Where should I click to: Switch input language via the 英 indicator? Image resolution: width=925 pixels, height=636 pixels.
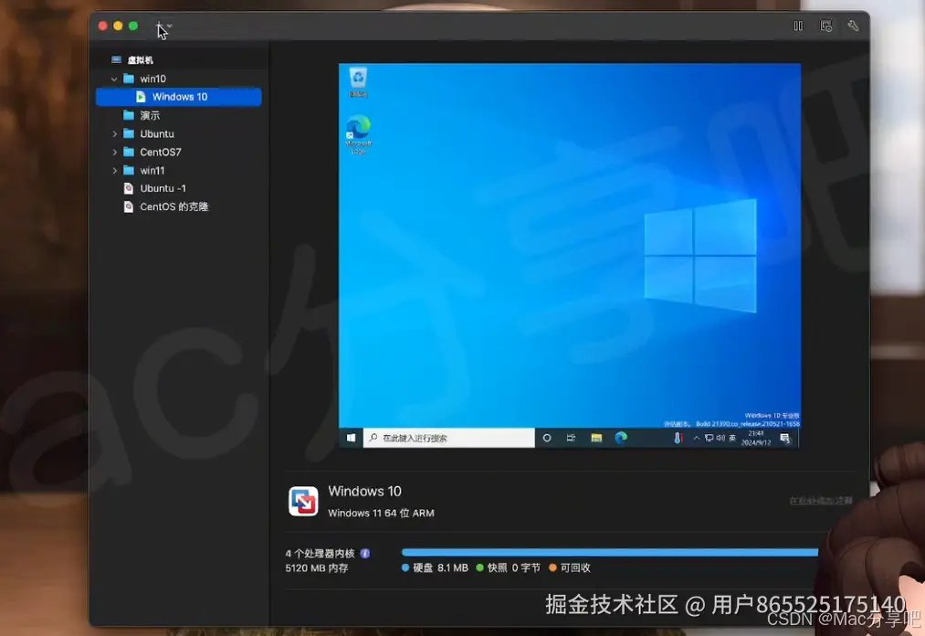(x=731, y=438)
